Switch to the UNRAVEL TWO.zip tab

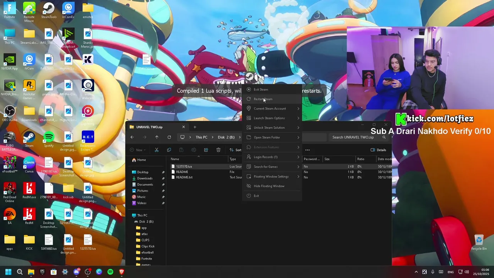157,127
